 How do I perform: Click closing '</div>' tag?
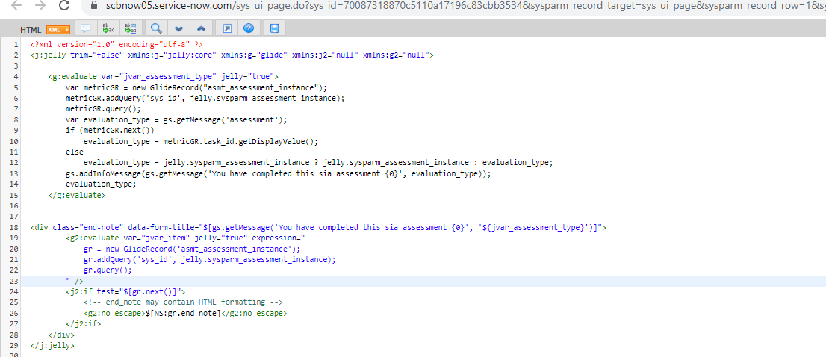point(62,335)
